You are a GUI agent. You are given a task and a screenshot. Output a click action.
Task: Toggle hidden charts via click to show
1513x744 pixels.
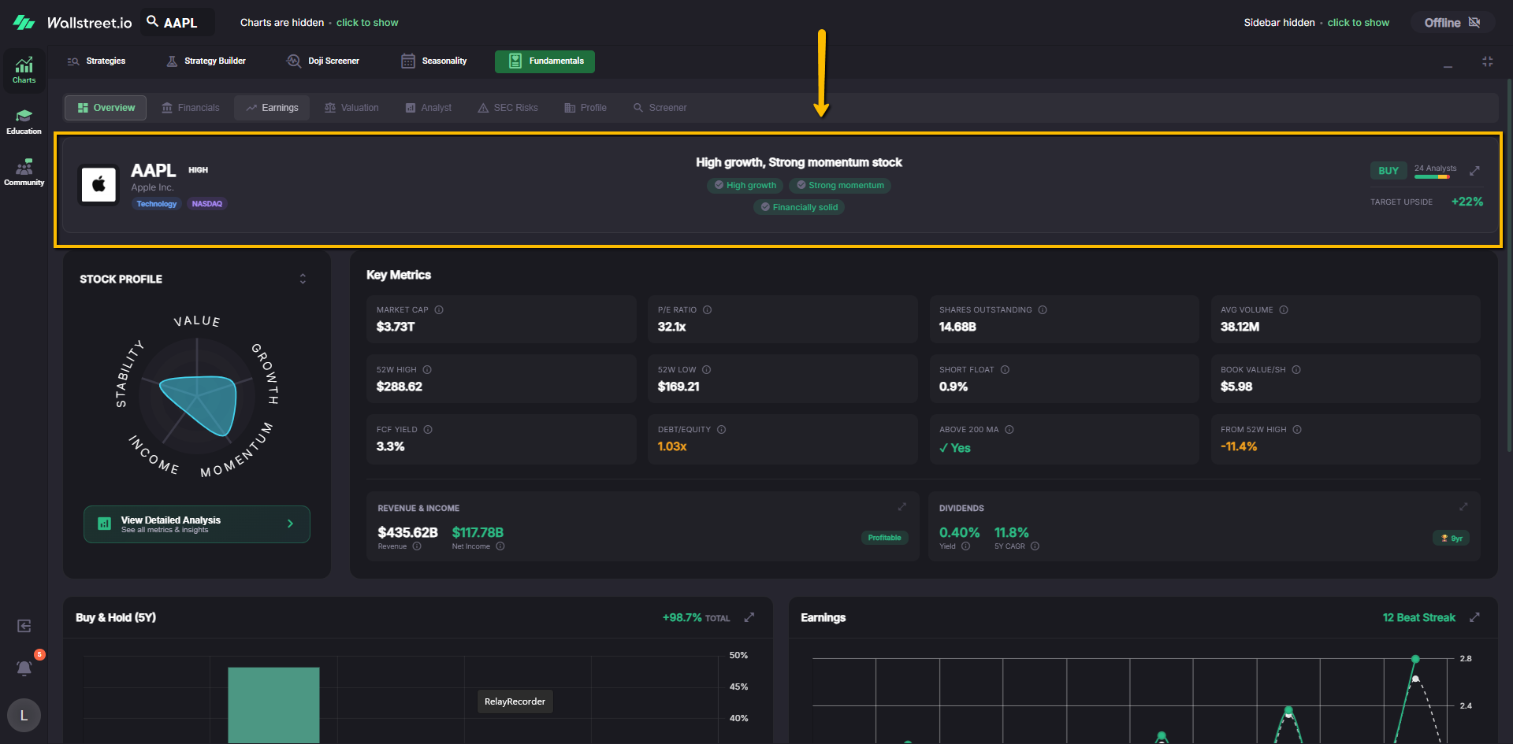366,23
